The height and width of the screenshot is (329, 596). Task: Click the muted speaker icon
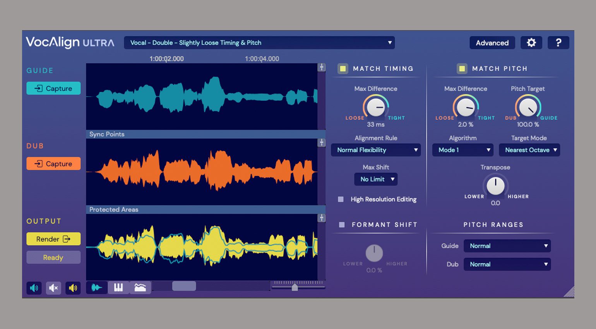53,288
